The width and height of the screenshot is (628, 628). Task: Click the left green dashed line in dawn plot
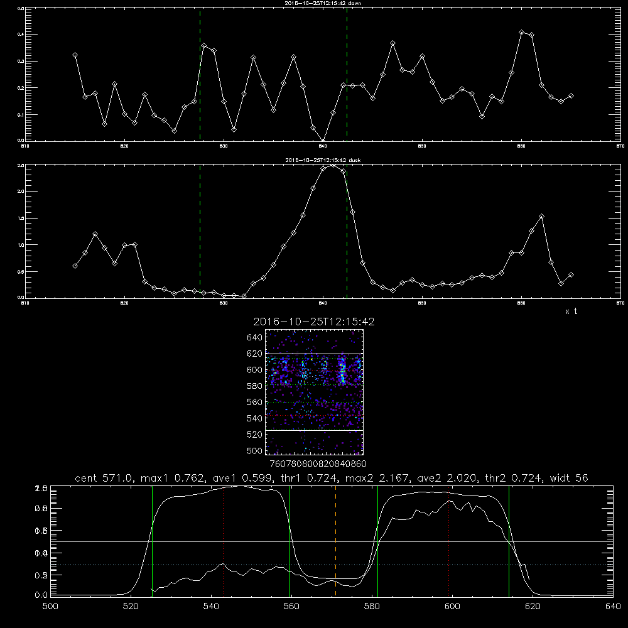click(x=200, y=74)
